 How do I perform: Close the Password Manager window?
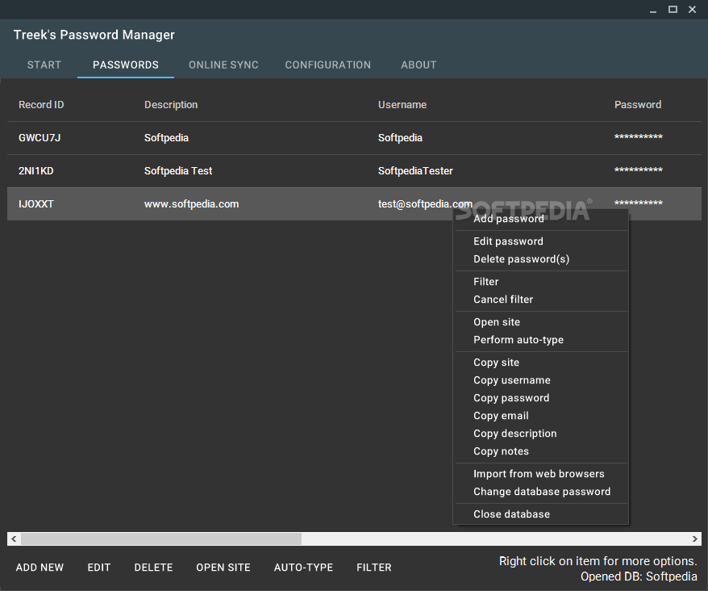coord(692,10)
